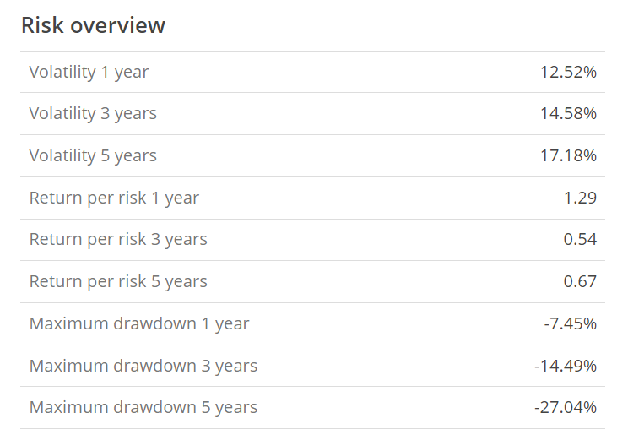Select the Maximum drawdown 5 years label

click(x=143, y=407)
